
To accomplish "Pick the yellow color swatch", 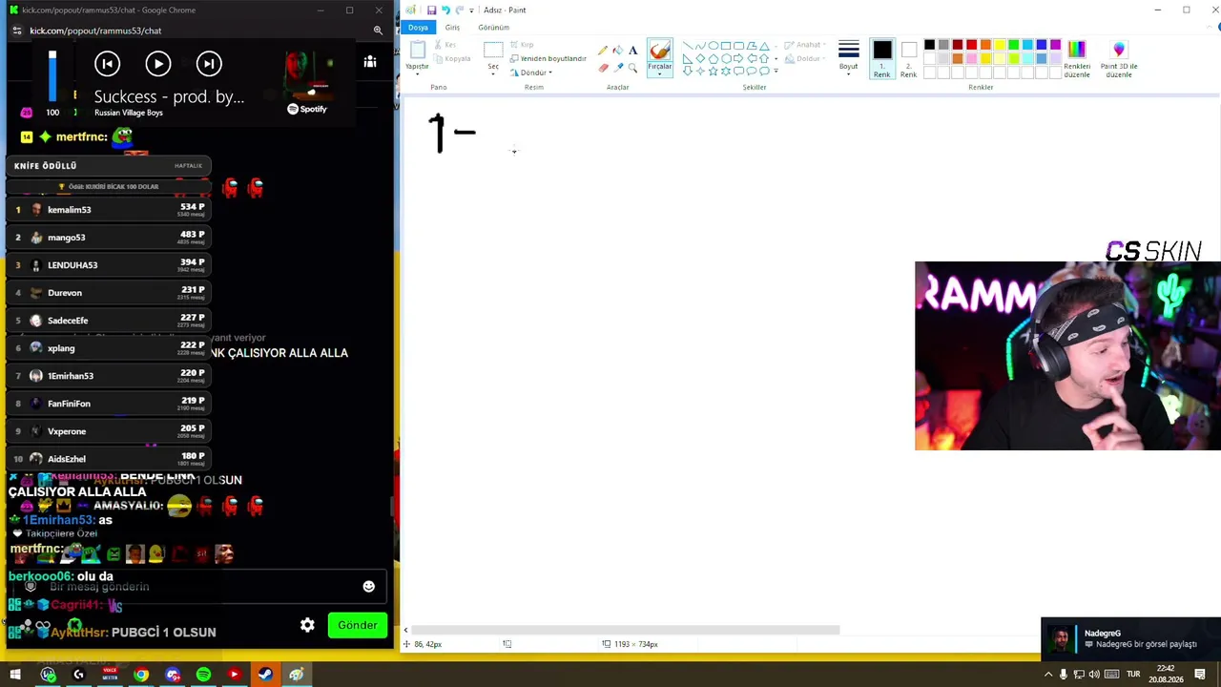I will (x=999, y=45).
